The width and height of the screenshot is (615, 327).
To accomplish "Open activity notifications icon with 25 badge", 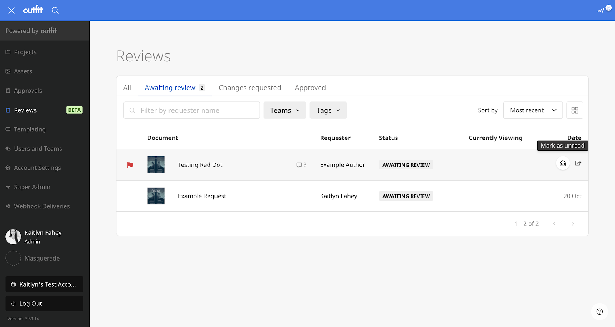I will tap(604, 9).
